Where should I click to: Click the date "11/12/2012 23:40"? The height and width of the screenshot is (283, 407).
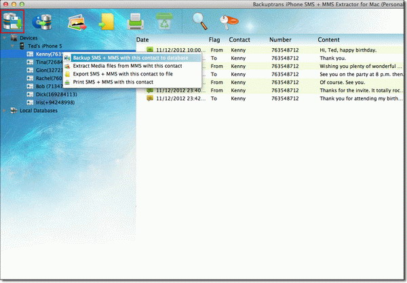pos(181,90)
